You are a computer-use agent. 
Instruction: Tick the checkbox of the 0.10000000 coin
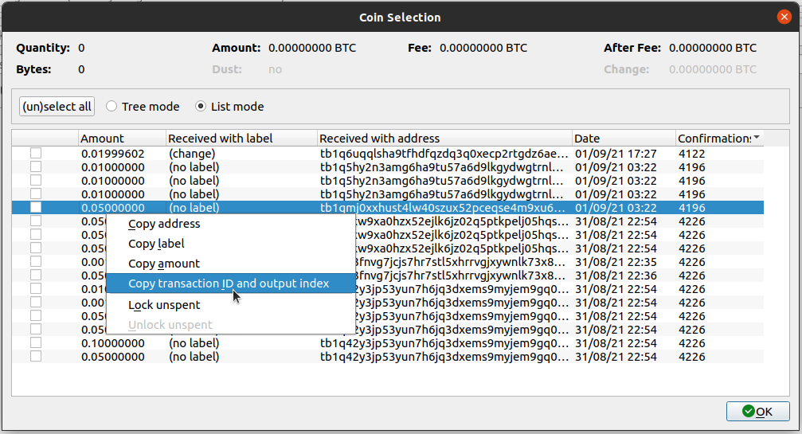point(36,343)
